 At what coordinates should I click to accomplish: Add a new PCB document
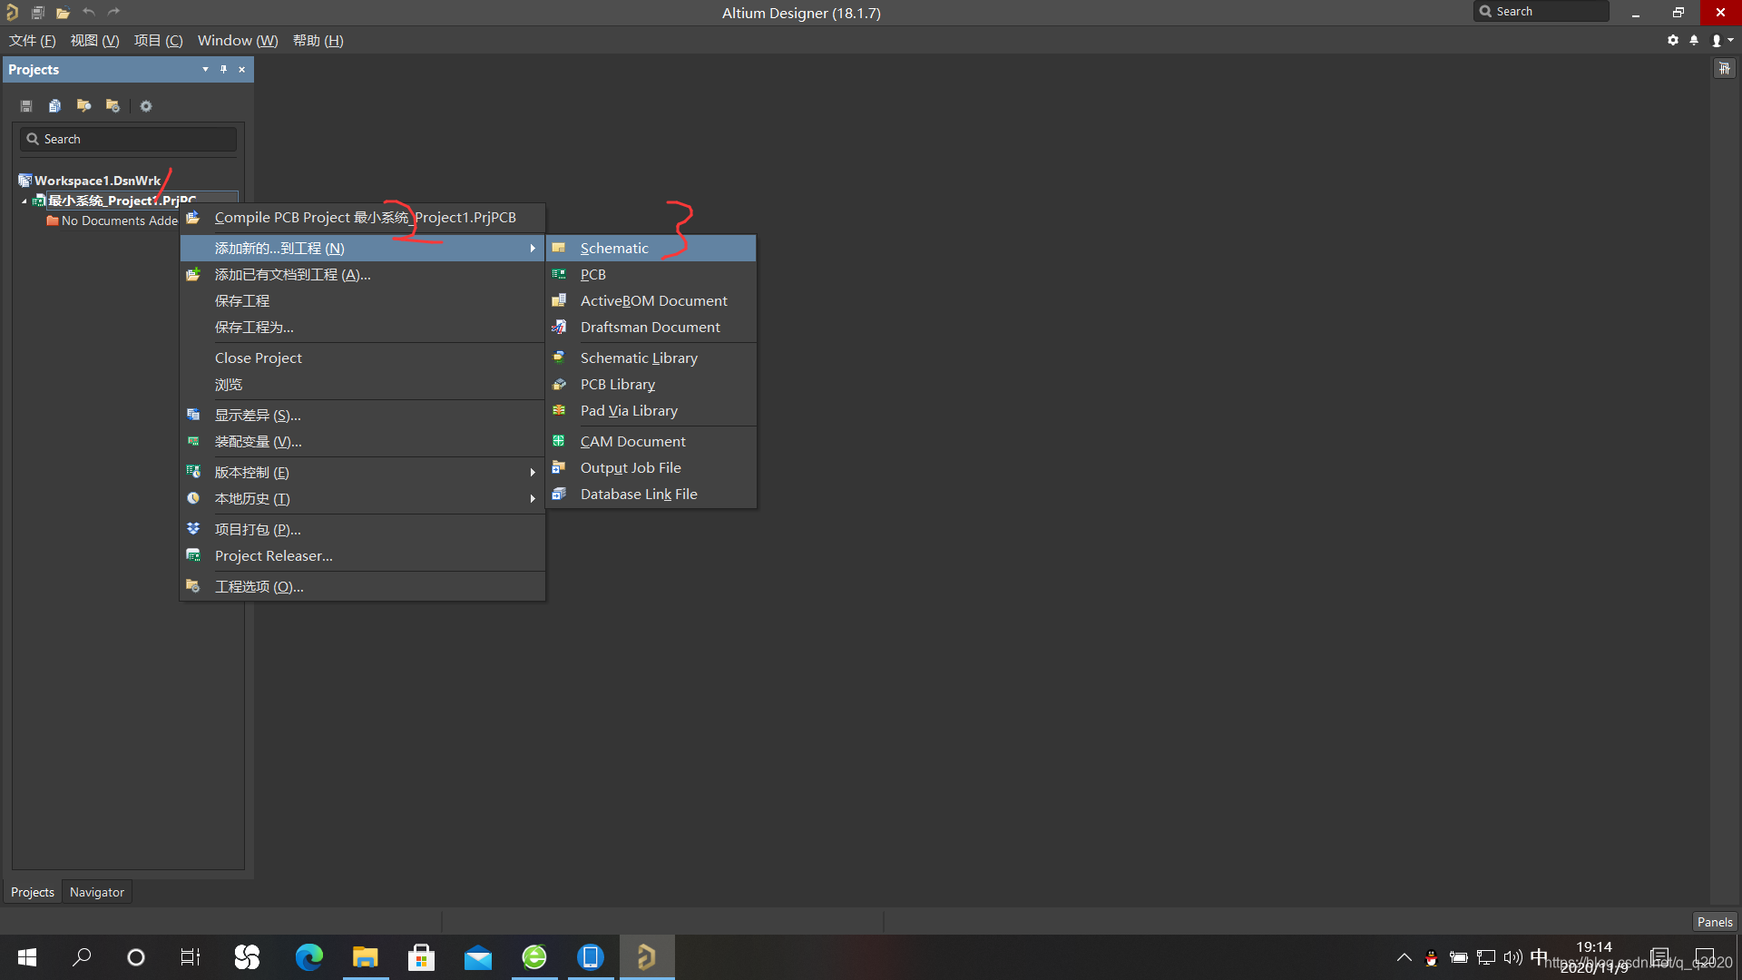click(x=651, y=275)
